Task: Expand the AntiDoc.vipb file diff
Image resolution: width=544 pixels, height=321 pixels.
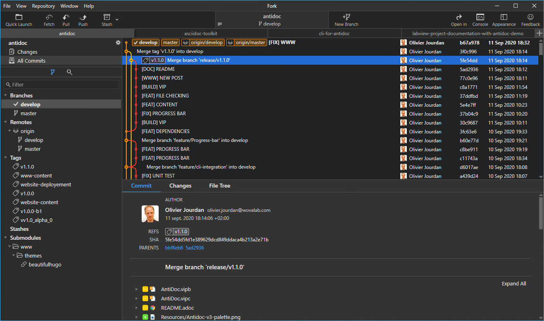Action: pyautogui.click(x=136, y=289)
